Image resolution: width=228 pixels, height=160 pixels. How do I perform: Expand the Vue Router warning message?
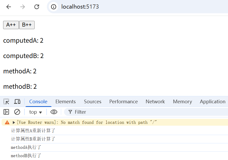[14, 123]
